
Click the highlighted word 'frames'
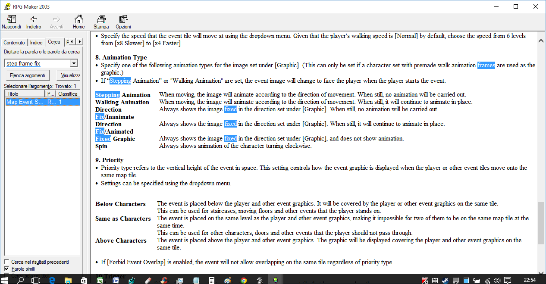pos(486,65)
